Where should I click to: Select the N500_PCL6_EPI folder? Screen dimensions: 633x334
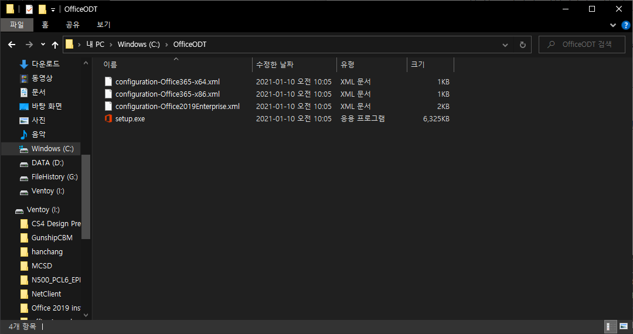(56, 280)
